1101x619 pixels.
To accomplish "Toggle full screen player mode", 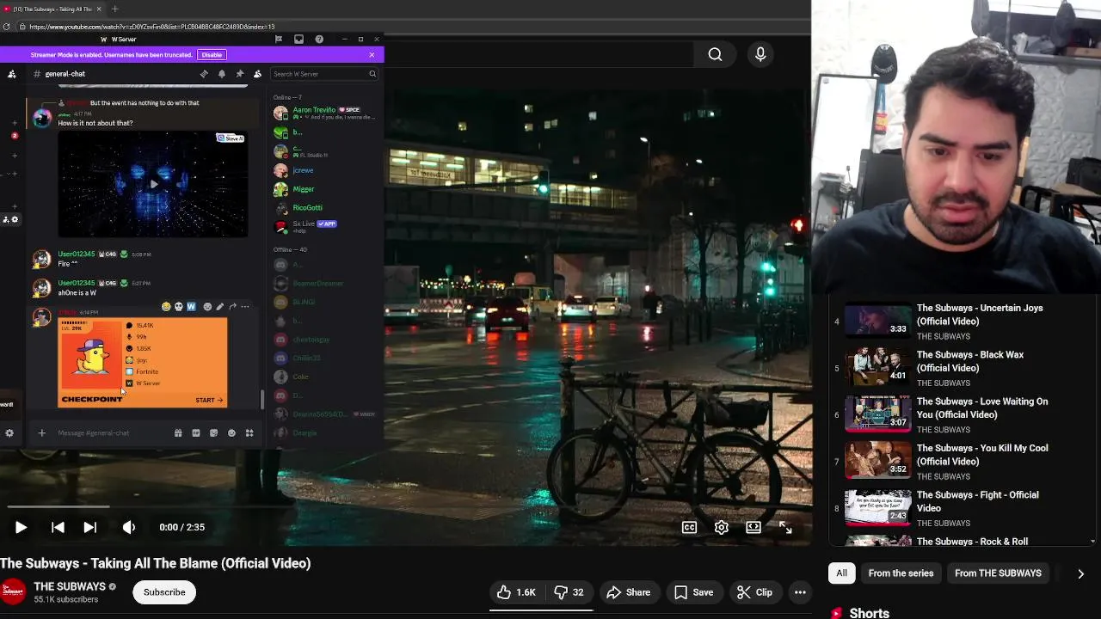I will [785, 527].
